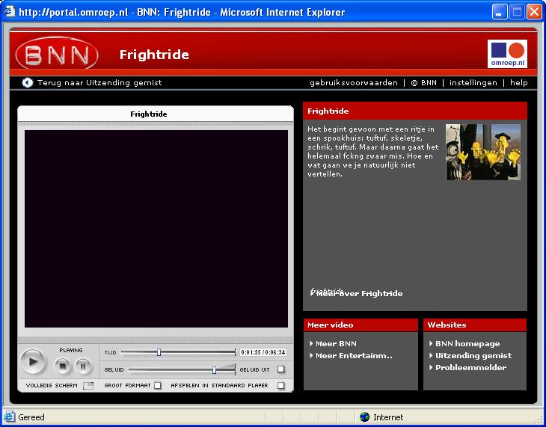This screenshot has height=427, width=546.
Task: Open the omroep.nl logo link
Action: point(507,54)
